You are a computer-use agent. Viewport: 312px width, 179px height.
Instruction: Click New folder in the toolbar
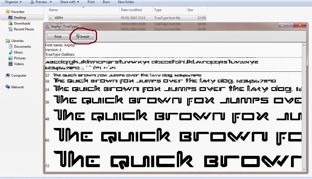(126, 2)
